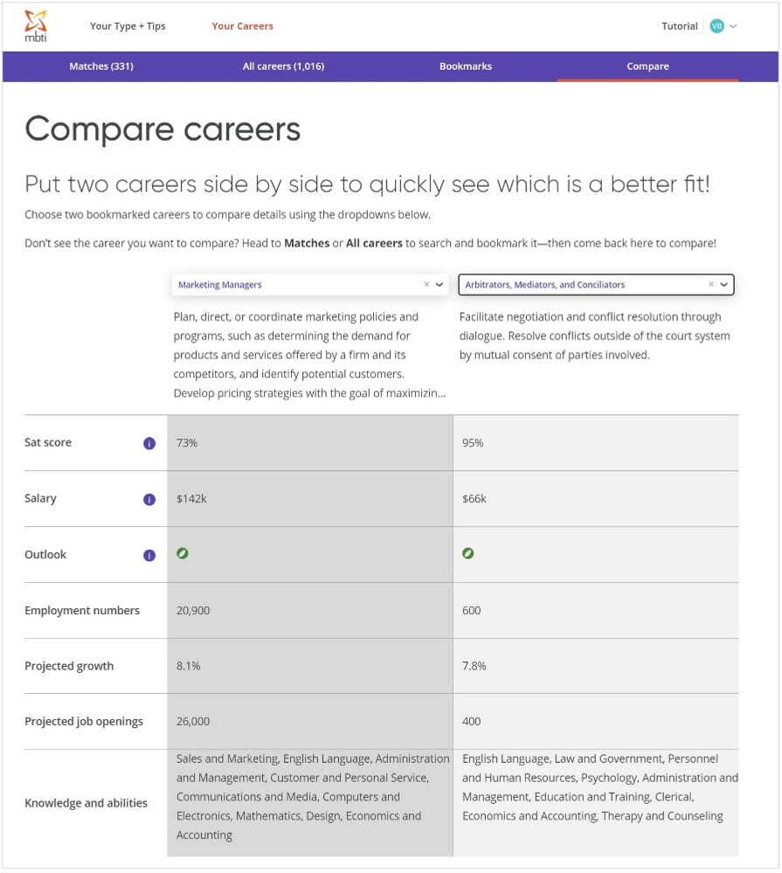Select the Your Type + Tips menu item
782x873 pixels.
click(x=128, y=25)
